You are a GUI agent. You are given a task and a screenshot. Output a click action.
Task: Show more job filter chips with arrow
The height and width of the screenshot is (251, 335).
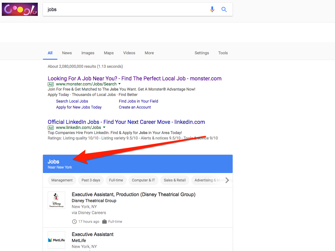click(x=227, y=180)
